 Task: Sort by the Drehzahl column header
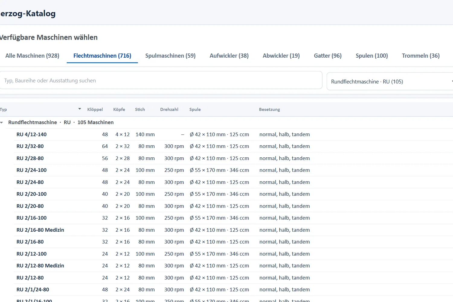169,109
